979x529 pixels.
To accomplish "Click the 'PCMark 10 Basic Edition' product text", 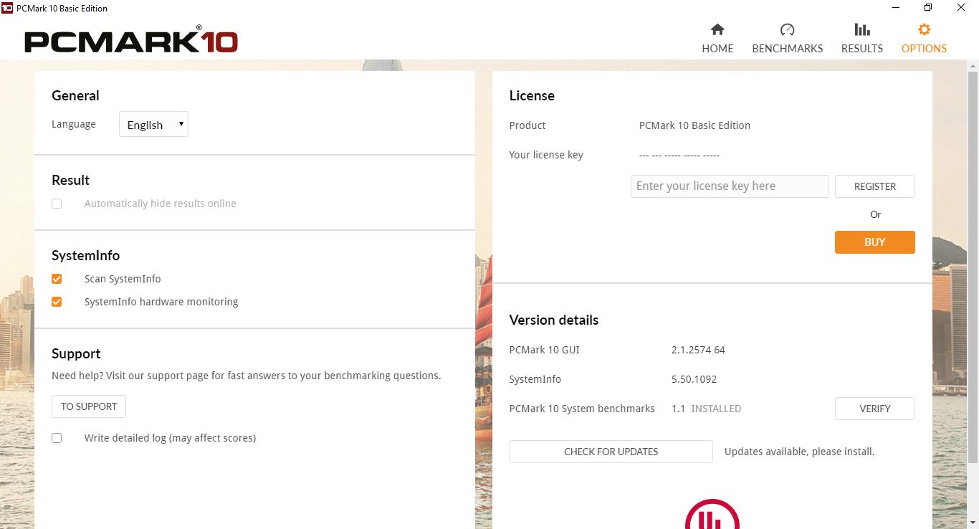I will tap(694, 125).
